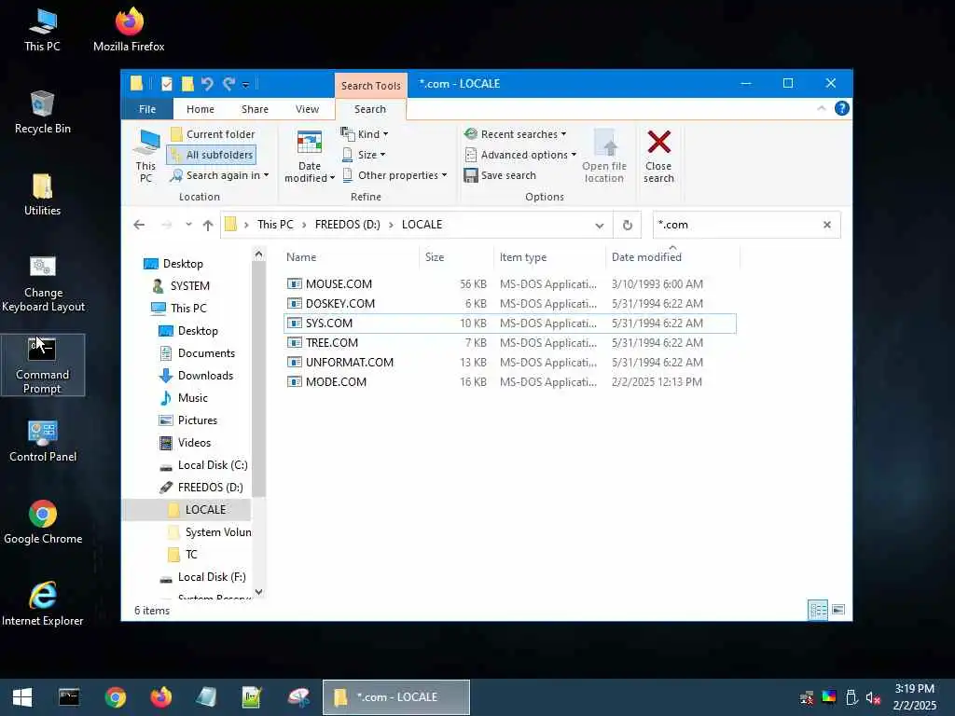Open the Kind filter dropdown
Image resolution: width=955 pixels, height=716 pixels.
pos(365,134)
